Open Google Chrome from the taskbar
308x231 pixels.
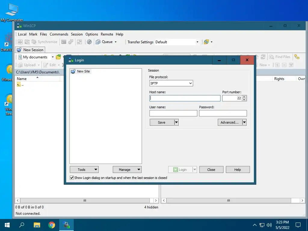pos(52,225)
